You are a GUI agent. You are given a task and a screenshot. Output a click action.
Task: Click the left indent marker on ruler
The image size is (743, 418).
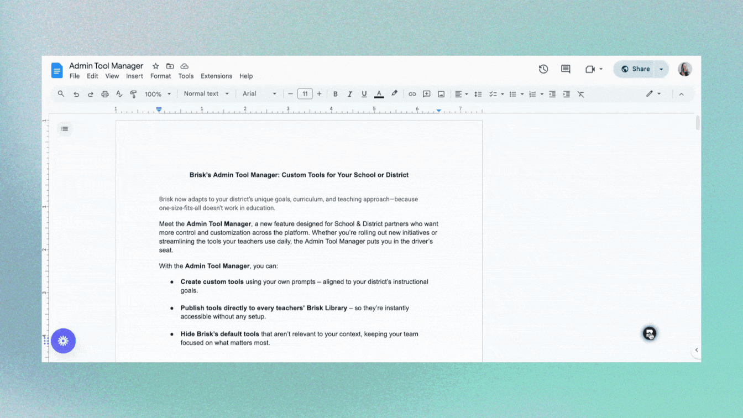[159, 110]
